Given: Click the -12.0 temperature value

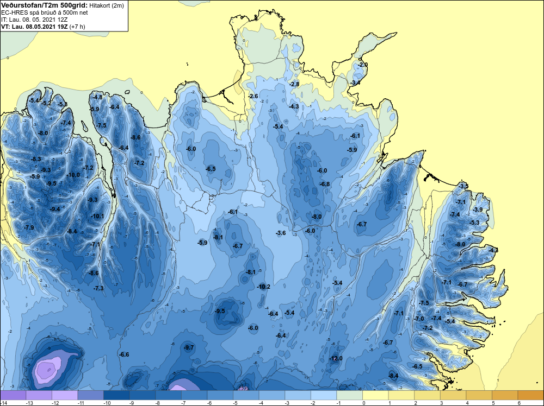Looking at the screenshot, I should point(335,359).
